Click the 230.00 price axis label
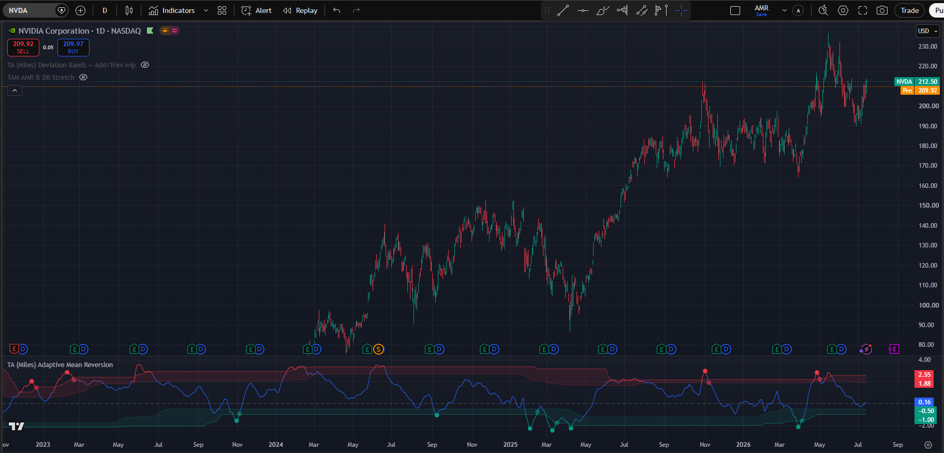Screen dimensions: 944x453 pyautogui.click(x=928, y=47)
